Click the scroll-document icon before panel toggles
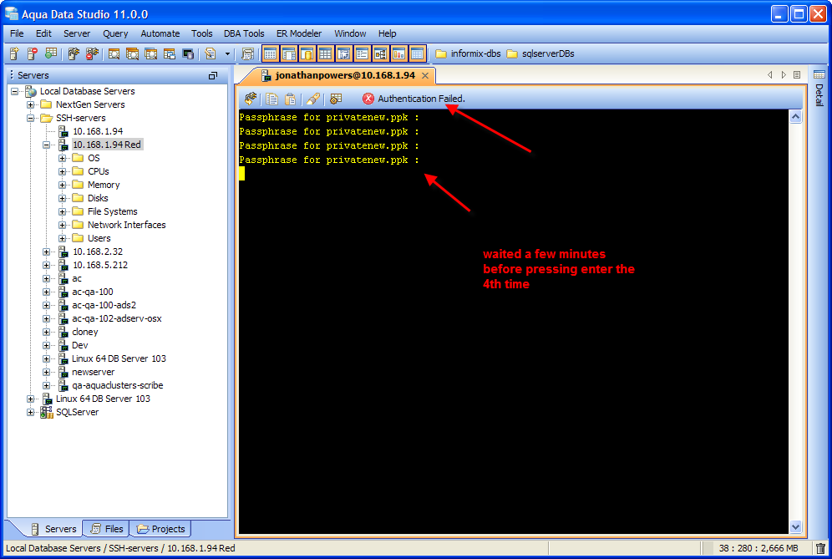 (x=247, y=53)
